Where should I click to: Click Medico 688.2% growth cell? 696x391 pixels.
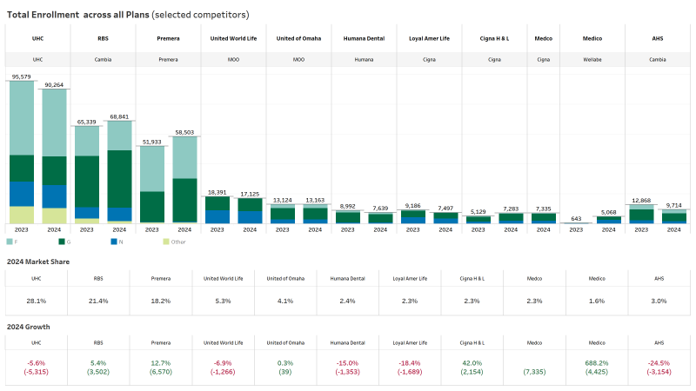(x=597, y=368)
